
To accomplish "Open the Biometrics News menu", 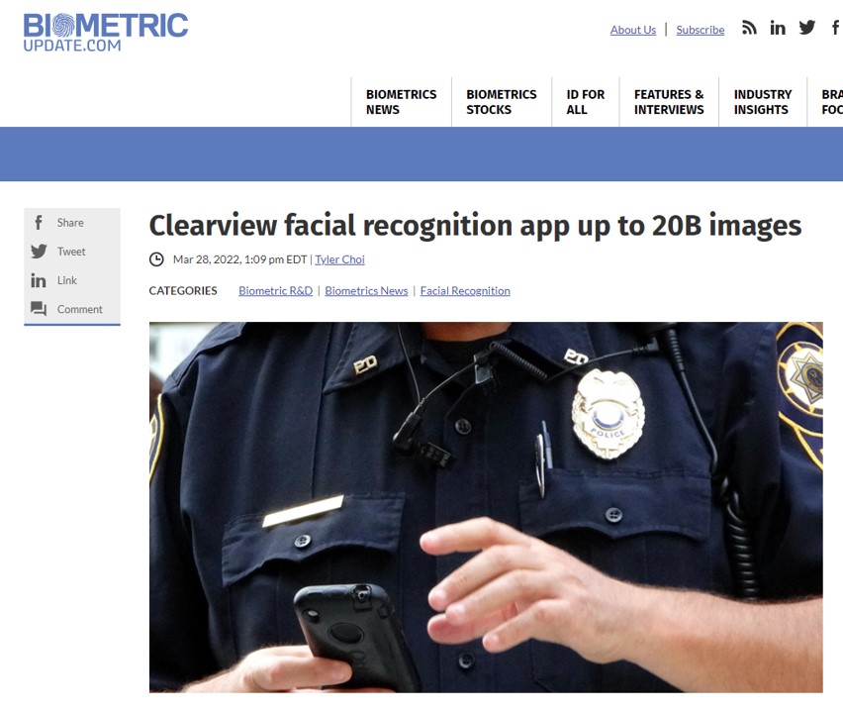I will (x=401, y=102).
